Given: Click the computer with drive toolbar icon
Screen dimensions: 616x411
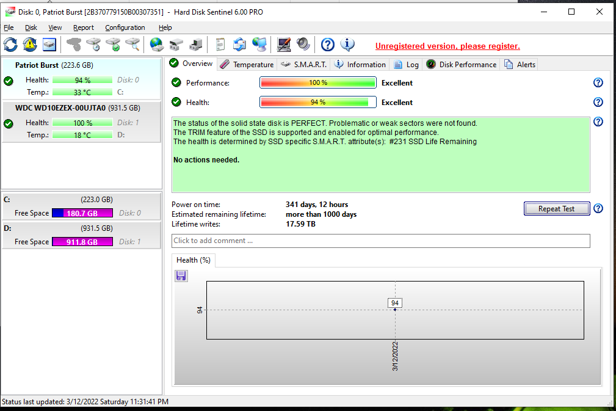Looking at the screenshot, I should pyautogui.click(x=195, y=45).
